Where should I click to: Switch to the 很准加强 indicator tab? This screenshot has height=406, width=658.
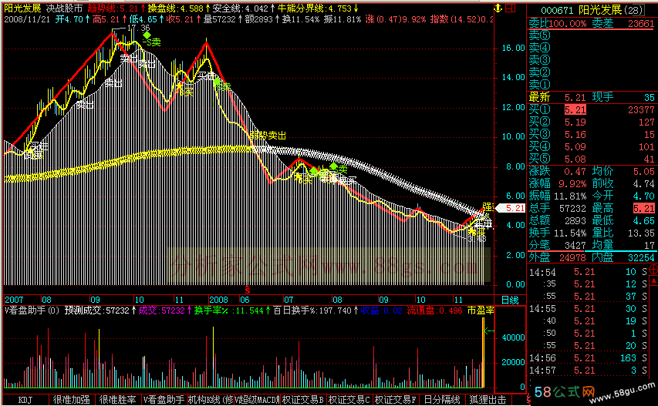71,400
